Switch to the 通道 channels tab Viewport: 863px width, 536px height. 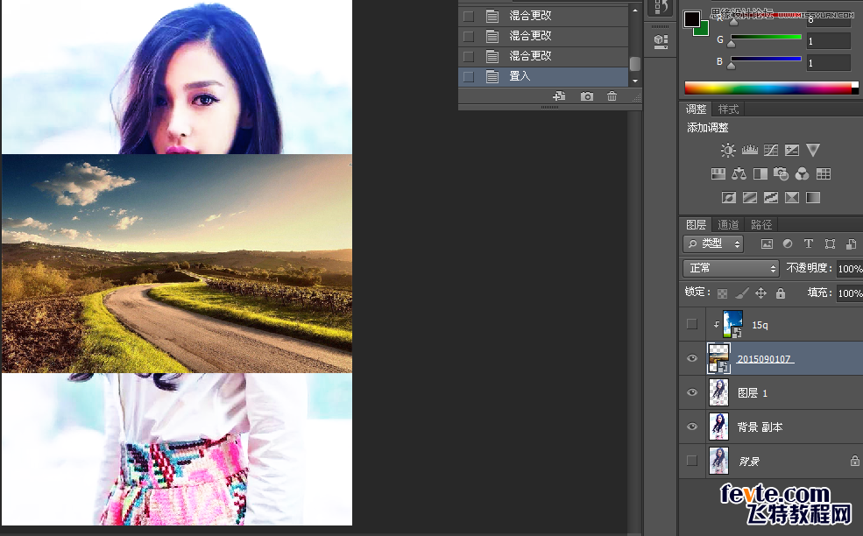pyautogui.click(x=728, y=224)
